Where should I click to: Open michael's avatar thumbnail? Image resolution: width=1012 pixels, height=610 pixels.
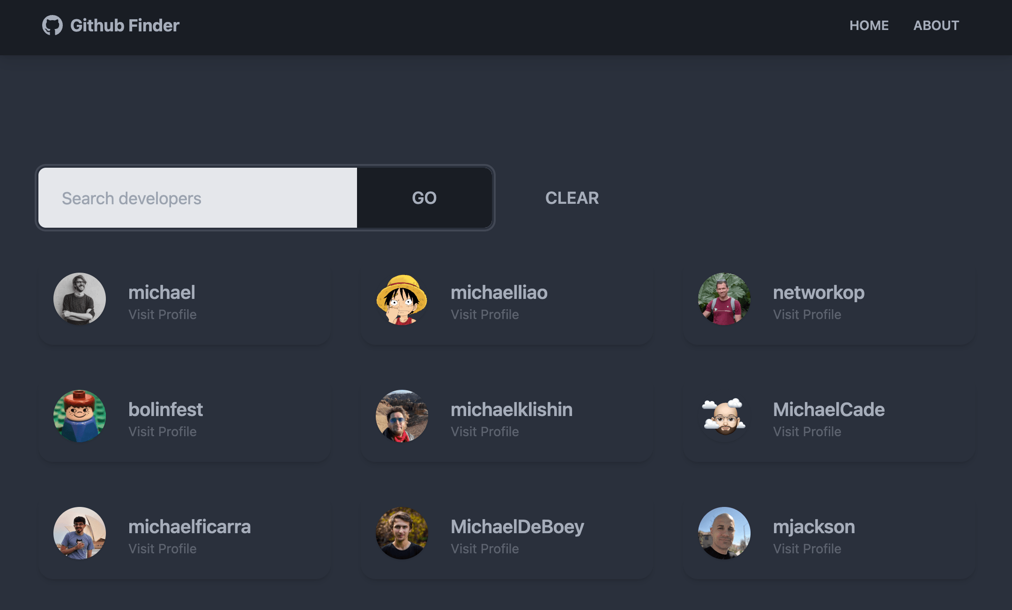point(79,299)
